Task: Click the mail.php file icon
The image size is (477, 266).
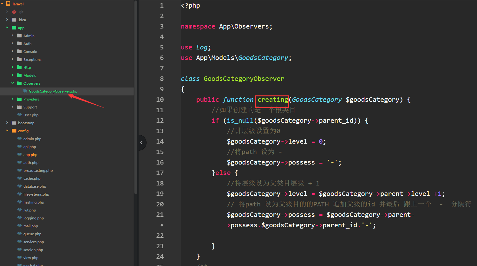Action: point(19,226)
